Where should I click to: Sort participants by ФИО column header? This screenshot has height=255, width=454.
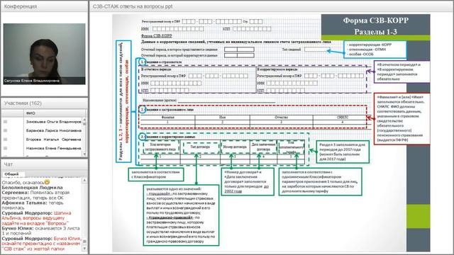click(55, 113)
